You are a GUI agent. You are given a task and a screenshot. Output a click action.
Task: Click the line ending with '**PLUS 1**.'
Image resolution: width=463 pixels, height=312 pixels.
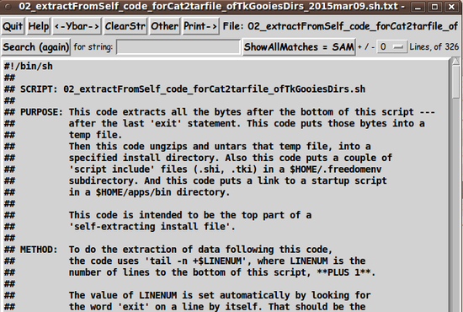tap(190, 272)
